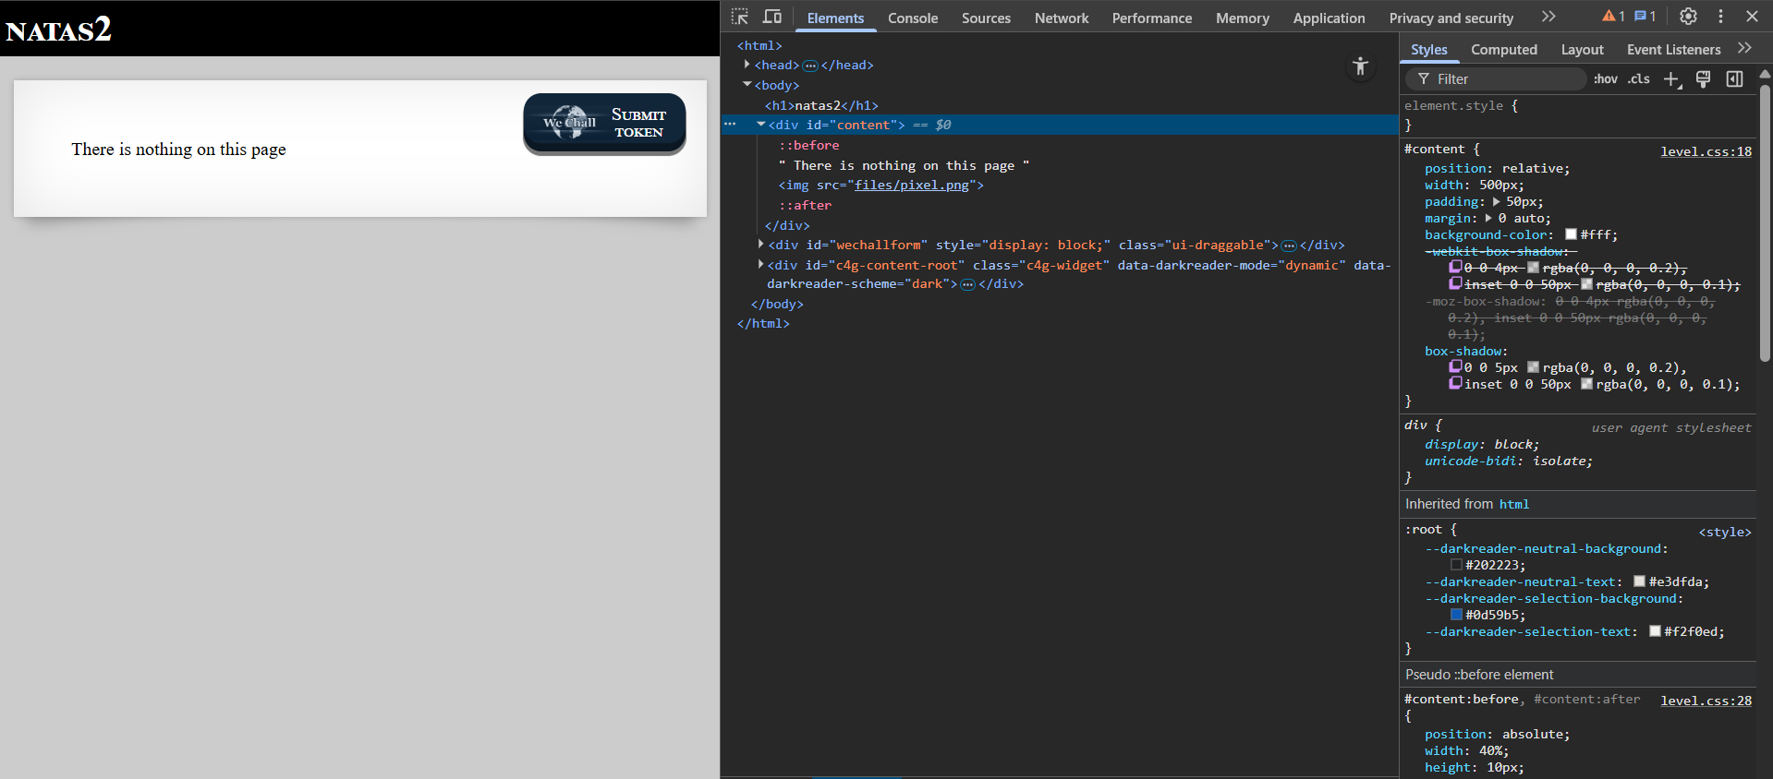Expand the wechallform div node
The height and width of the screenshot is (779, 1773).
point(760,245)
